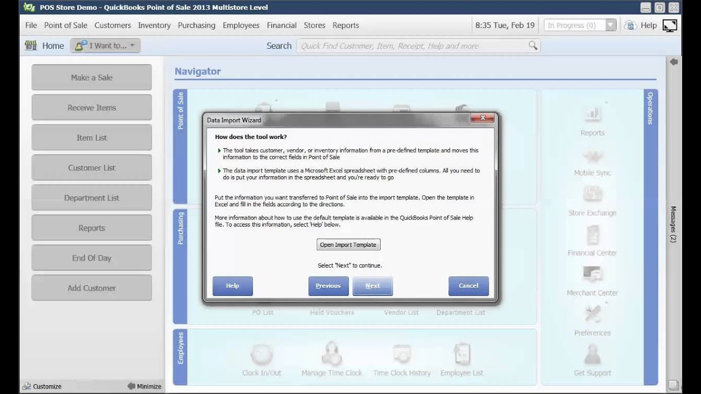Open the Reports icon in Operations
701x394 pixels.
point(593,113)
